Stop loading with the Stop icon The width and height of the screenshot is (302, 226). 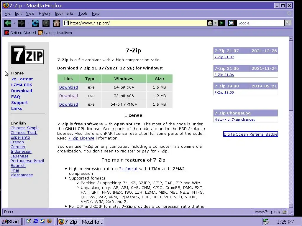(x=46, y=23)
